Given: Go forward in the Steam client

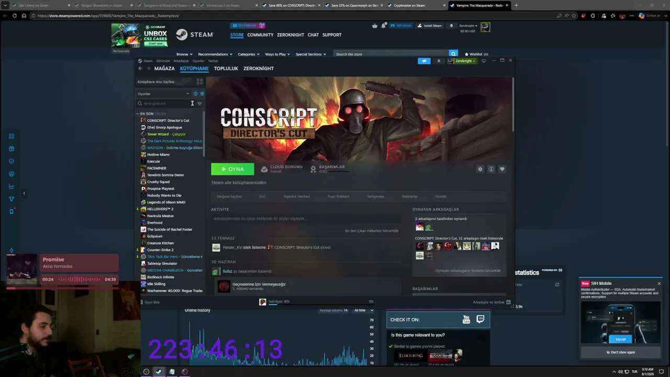Looking at the screenshot, I should (148, 69).
